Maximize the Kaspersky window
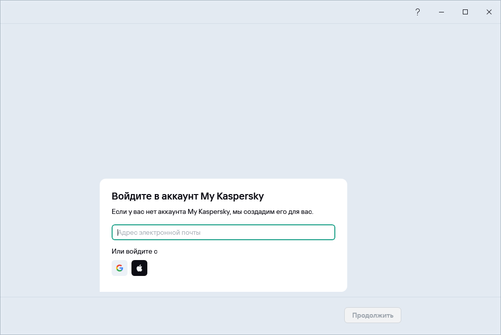 (x=465, y=12)
